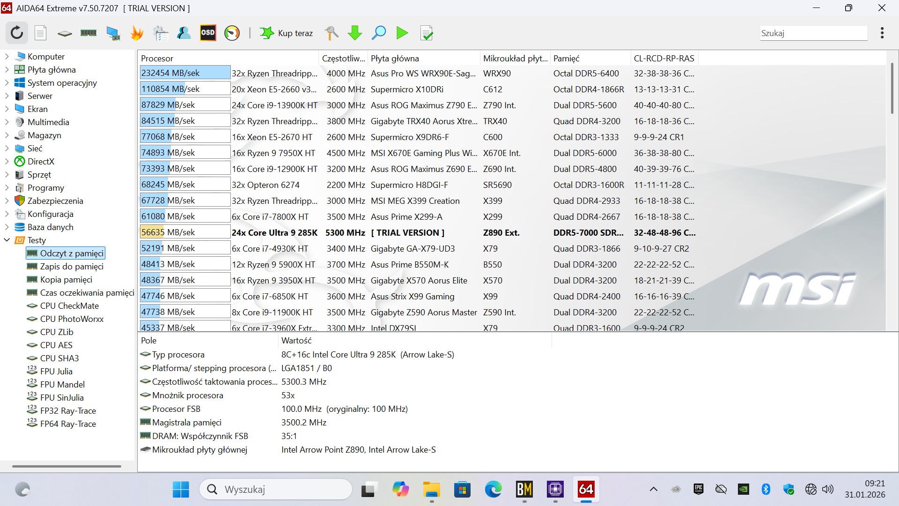This screenshot has height=506, width=899.
Task: Sort by Częstotliwość column header
Action: click(343, 58)
